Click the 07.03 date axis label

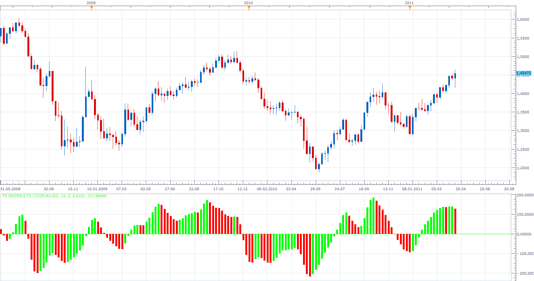coord(121,189)
